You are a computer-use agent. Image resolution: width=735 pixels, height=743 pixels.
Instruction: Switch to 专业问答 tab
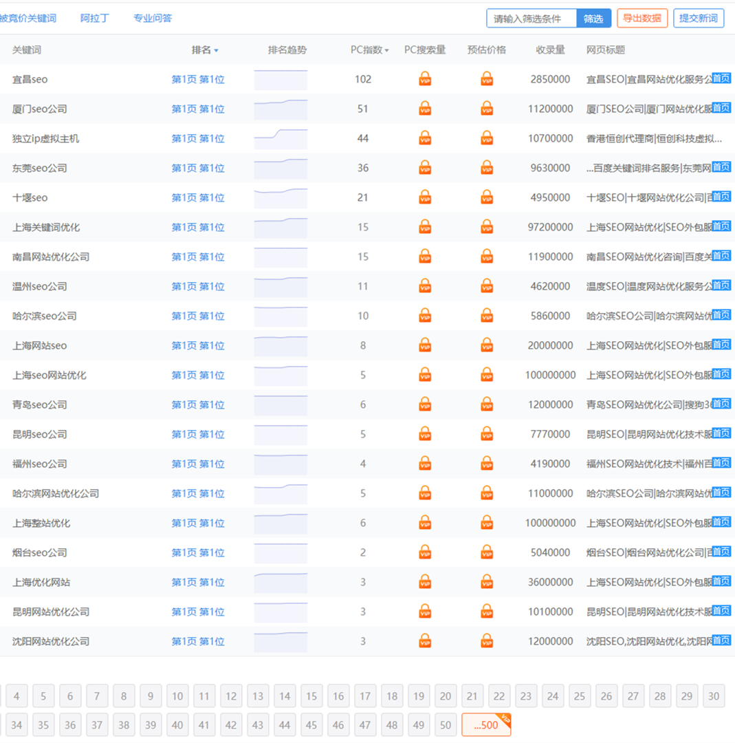click(x=153, y=19)
